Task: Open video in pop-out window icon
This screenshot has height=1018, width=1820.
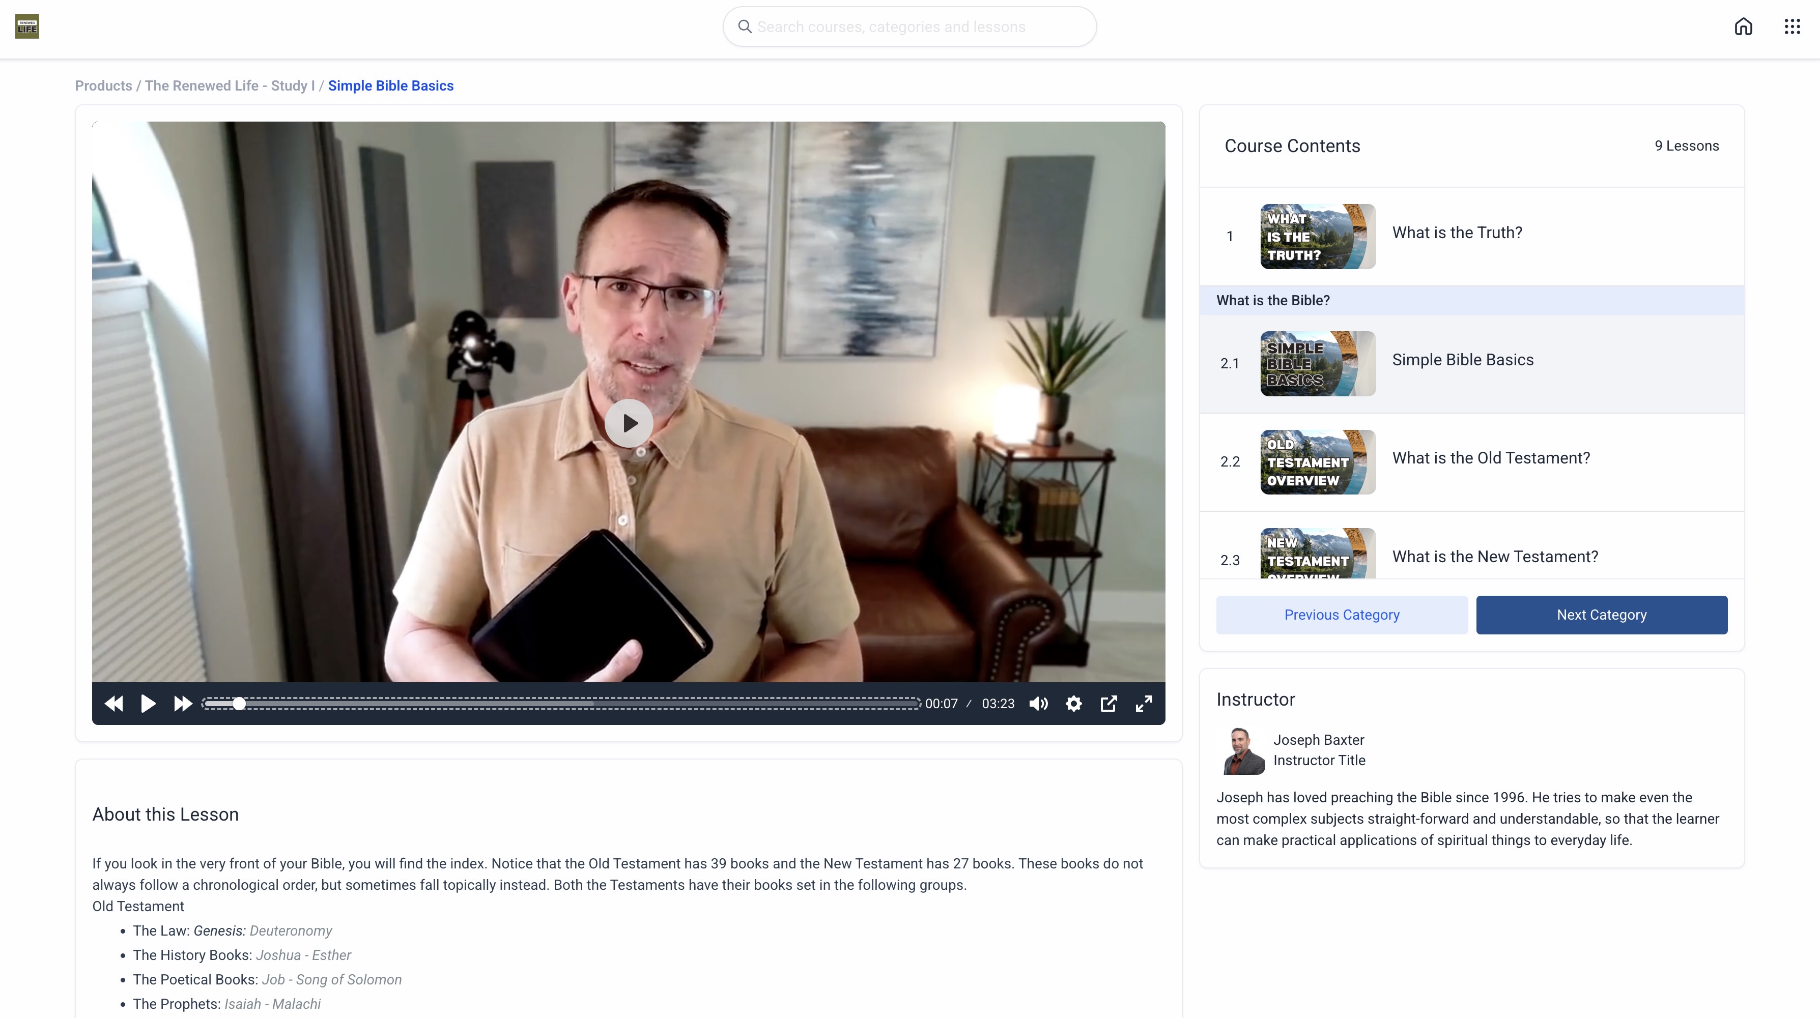Action: tap(1108, 704)
